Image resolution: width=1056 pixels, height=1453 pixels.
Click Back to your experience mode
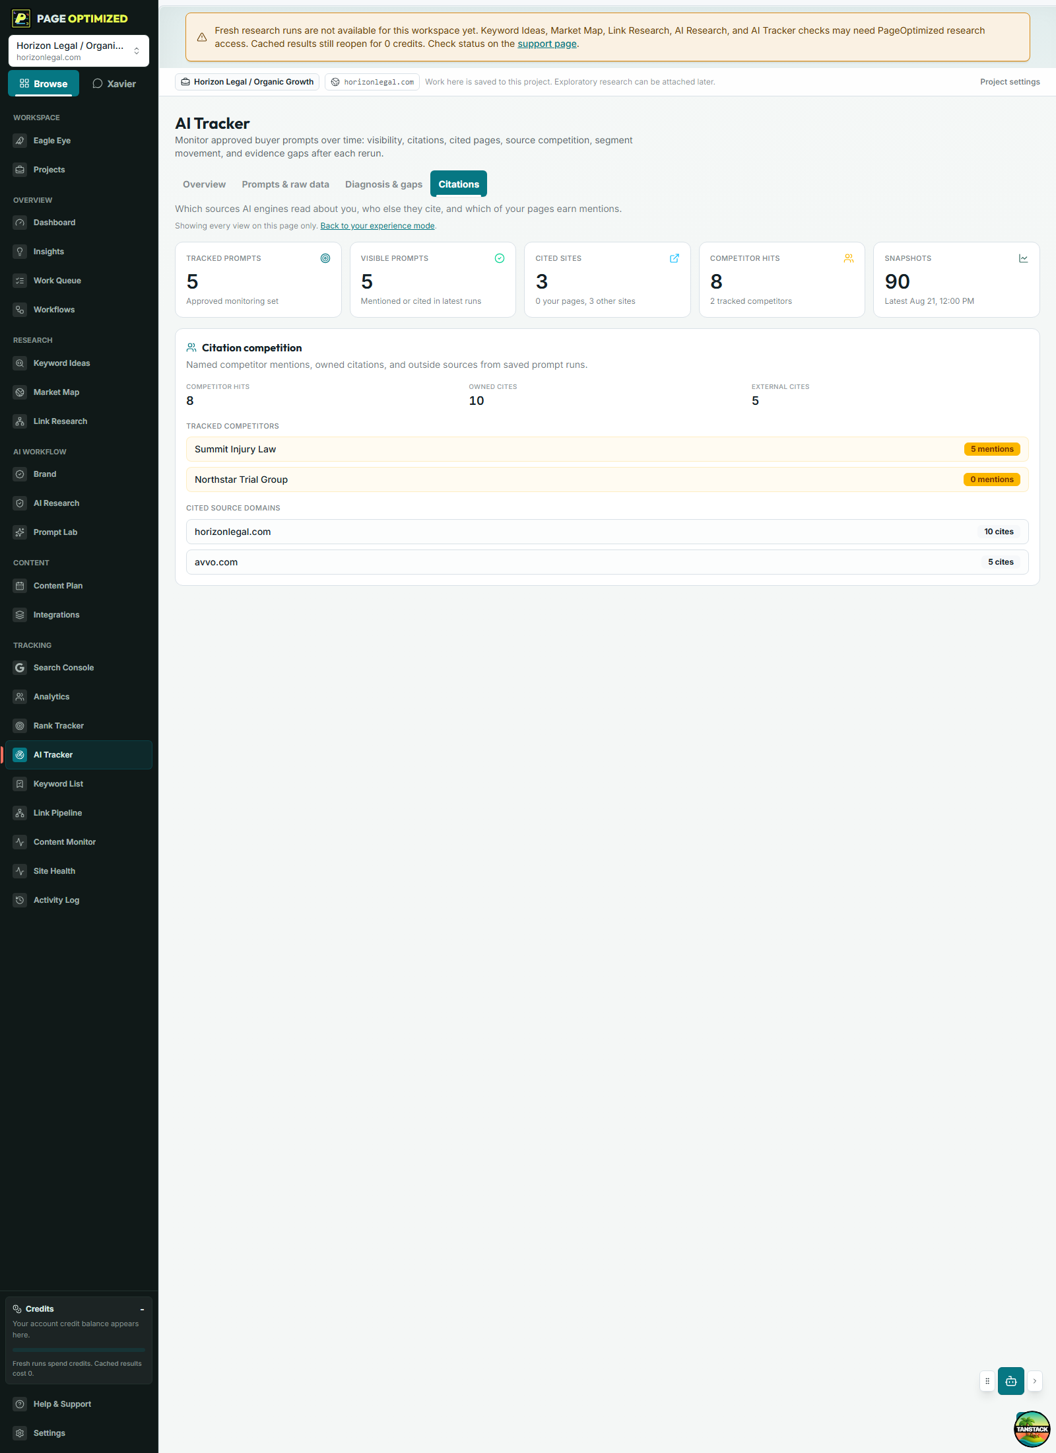[378, 226]
